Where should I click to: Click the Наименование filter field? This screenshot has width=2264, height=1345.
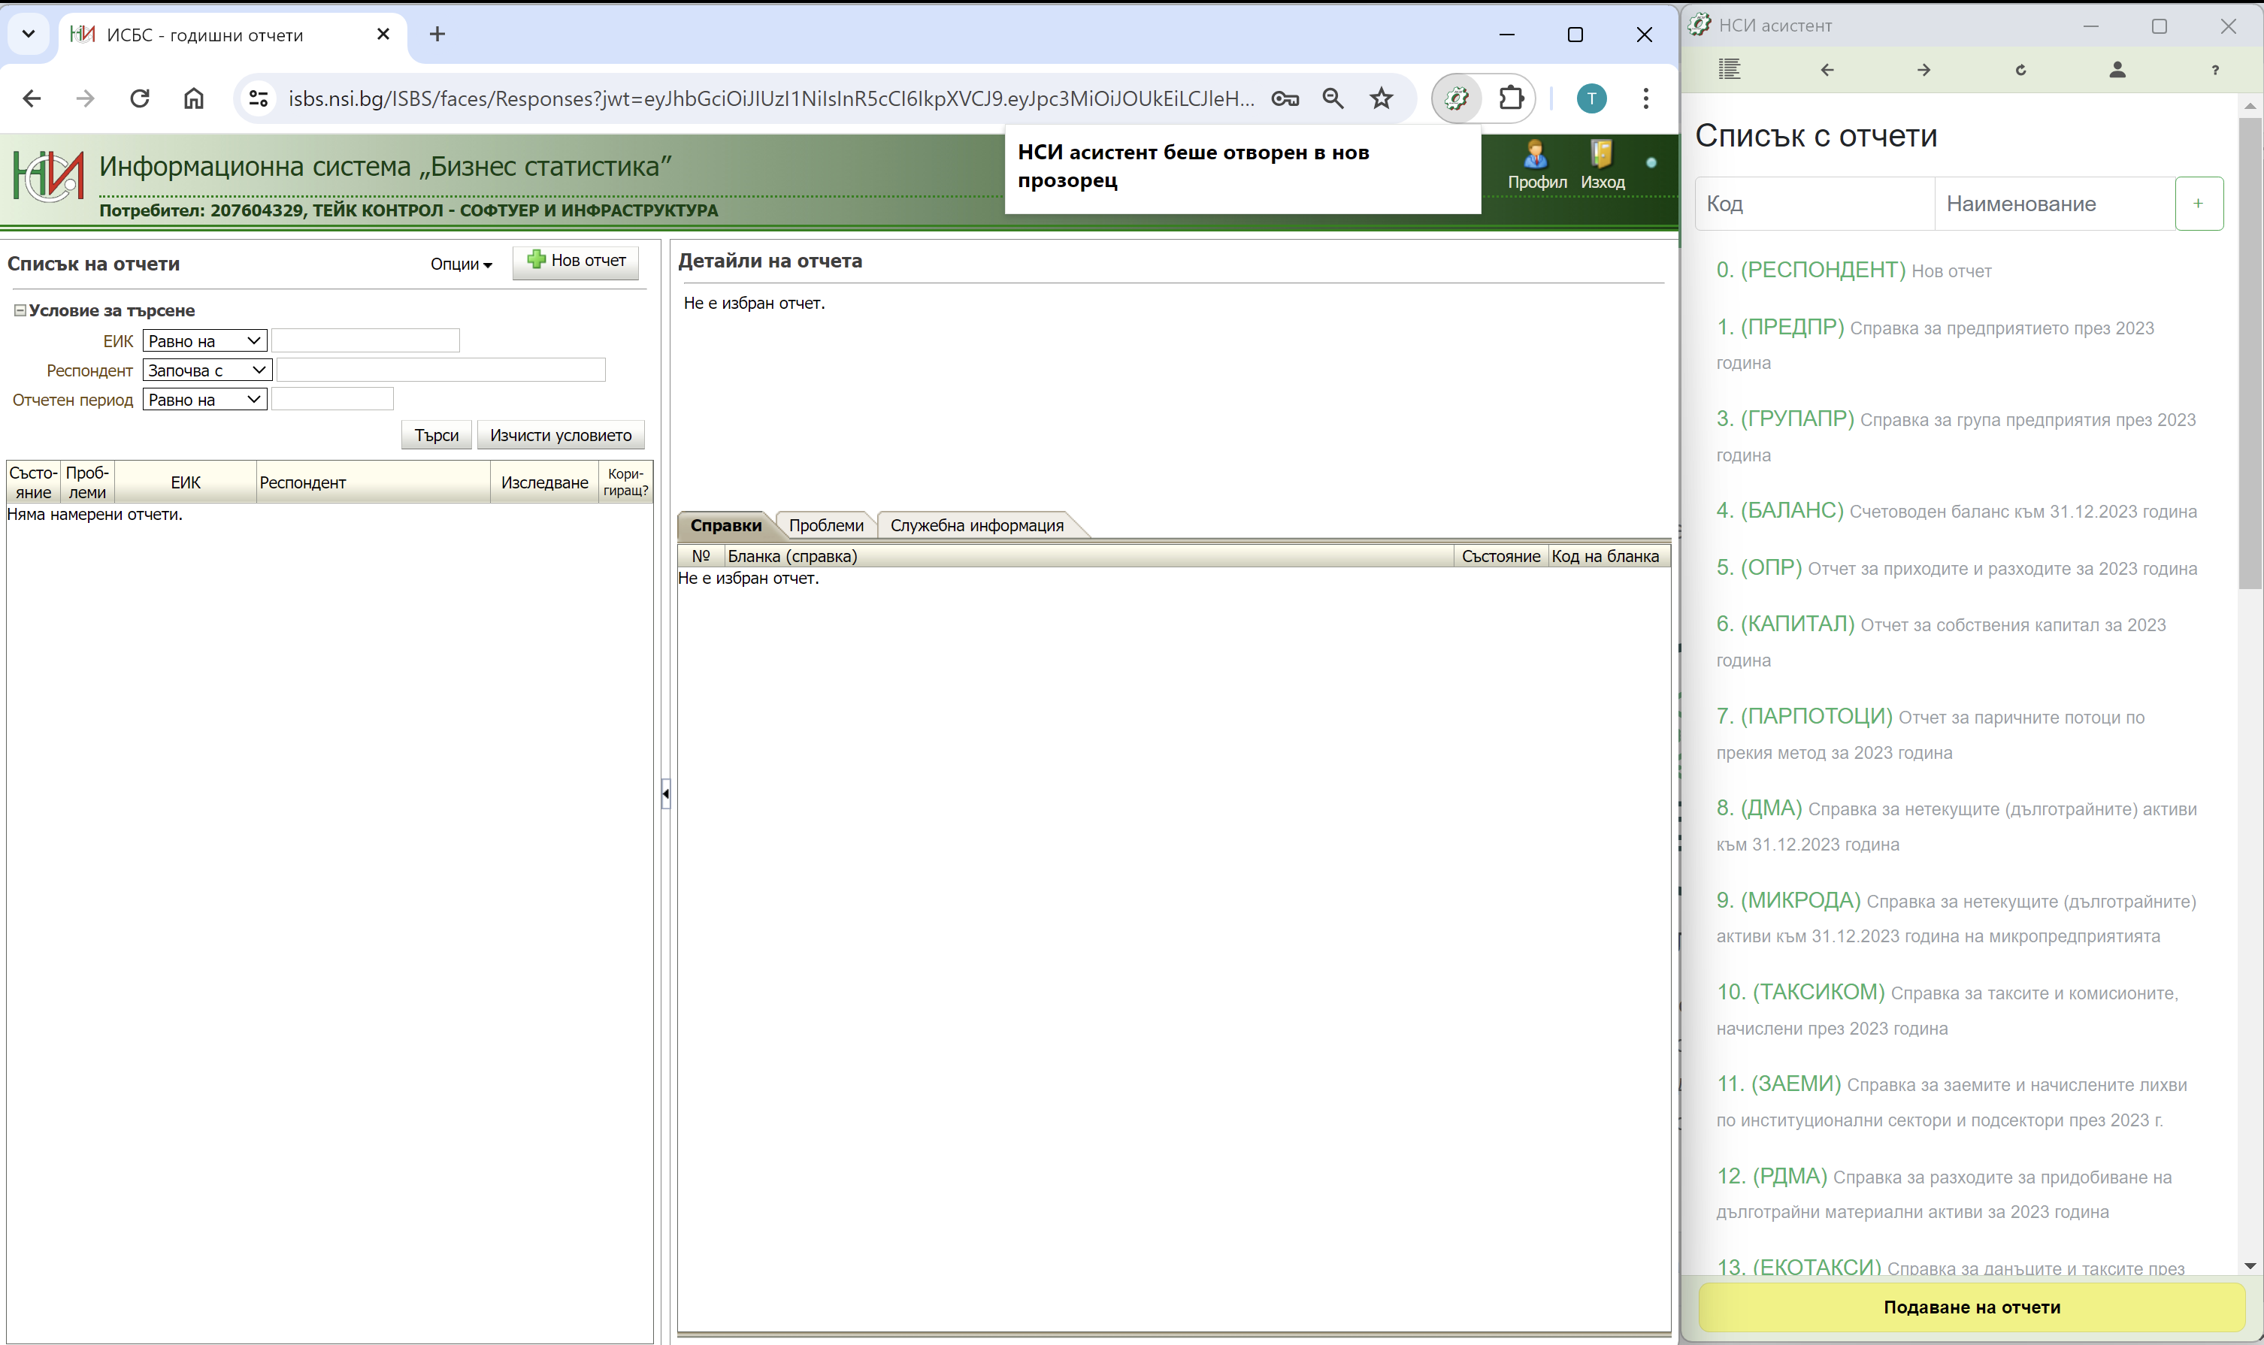pos(2054,204)
